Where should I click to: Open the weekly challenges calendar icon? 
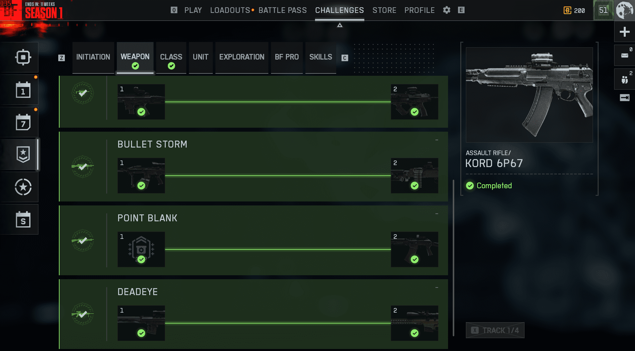23,122
